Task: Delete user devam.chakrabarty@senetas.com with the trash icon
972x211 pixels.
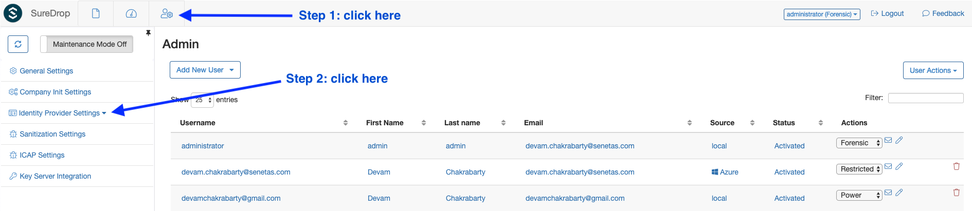Action: click(x=957, y=166)
